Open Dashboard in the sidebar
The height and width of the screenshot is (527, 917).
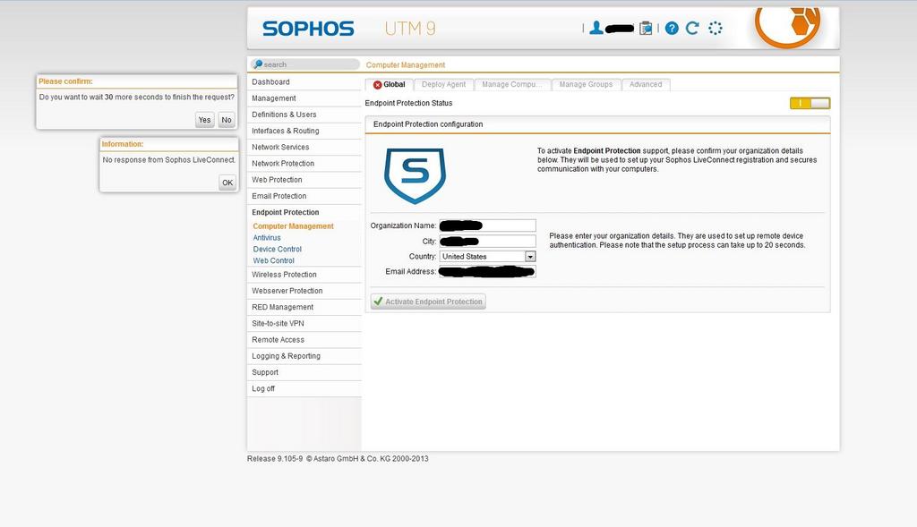click(x=304, y=82)
